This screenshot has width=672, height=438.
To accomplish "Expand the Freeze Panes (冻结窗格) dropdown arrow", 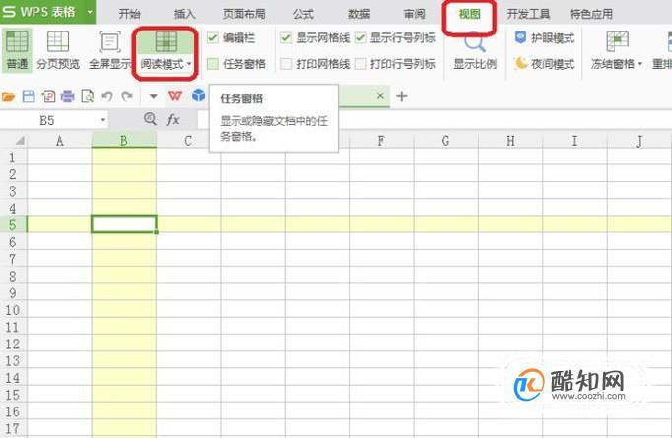I will click(x=640, y=64).
